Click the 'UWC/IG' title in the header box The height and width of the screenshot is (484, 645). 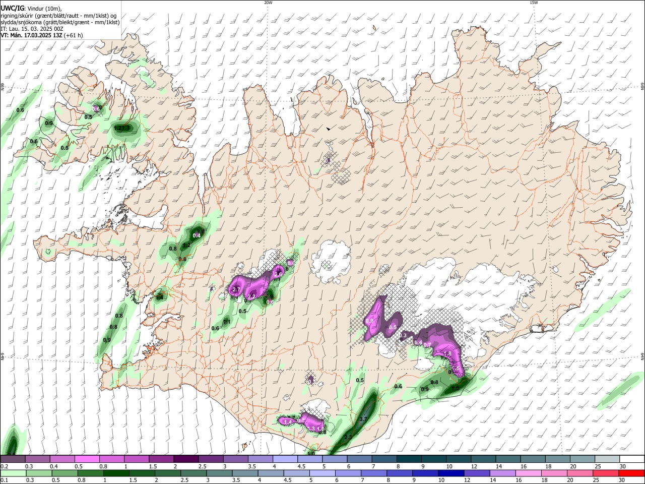pos(12,9)
